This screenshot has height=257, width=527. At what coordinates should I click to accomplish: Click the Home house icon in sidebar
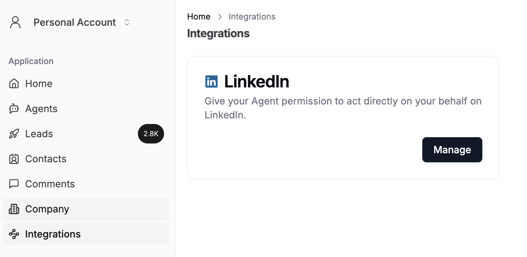click(14, 84)
